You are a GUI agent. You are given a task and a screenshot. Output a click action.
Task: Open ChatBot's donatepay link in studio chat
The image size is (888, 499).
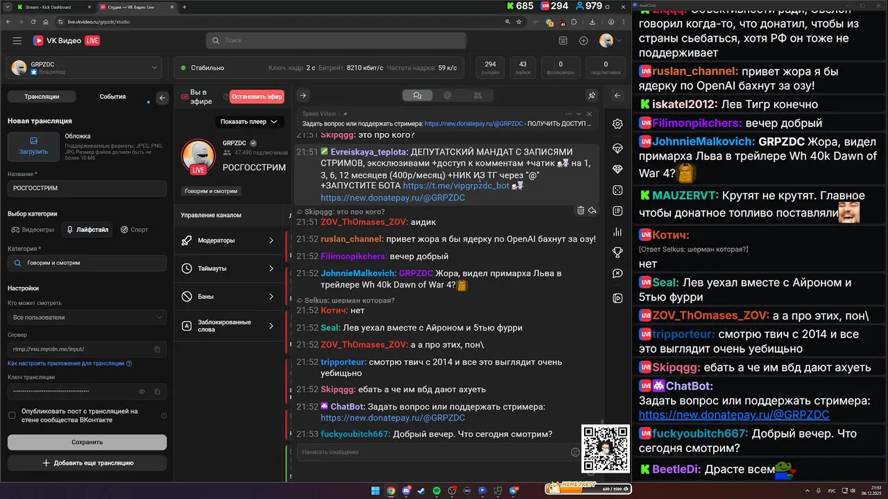pos(393,418)
